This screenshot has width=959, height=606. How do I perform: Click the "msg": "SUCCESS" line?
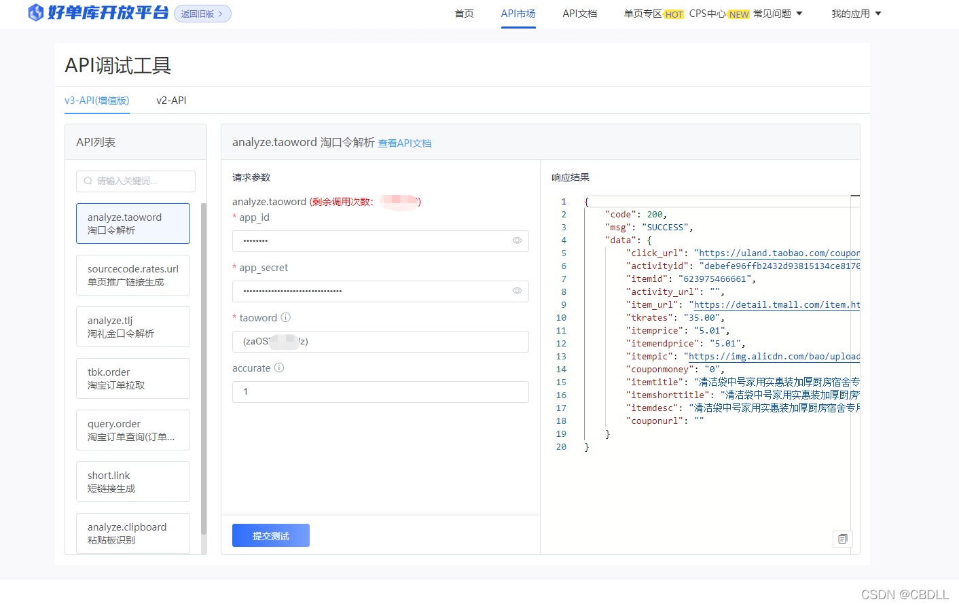tap(649, 228)
